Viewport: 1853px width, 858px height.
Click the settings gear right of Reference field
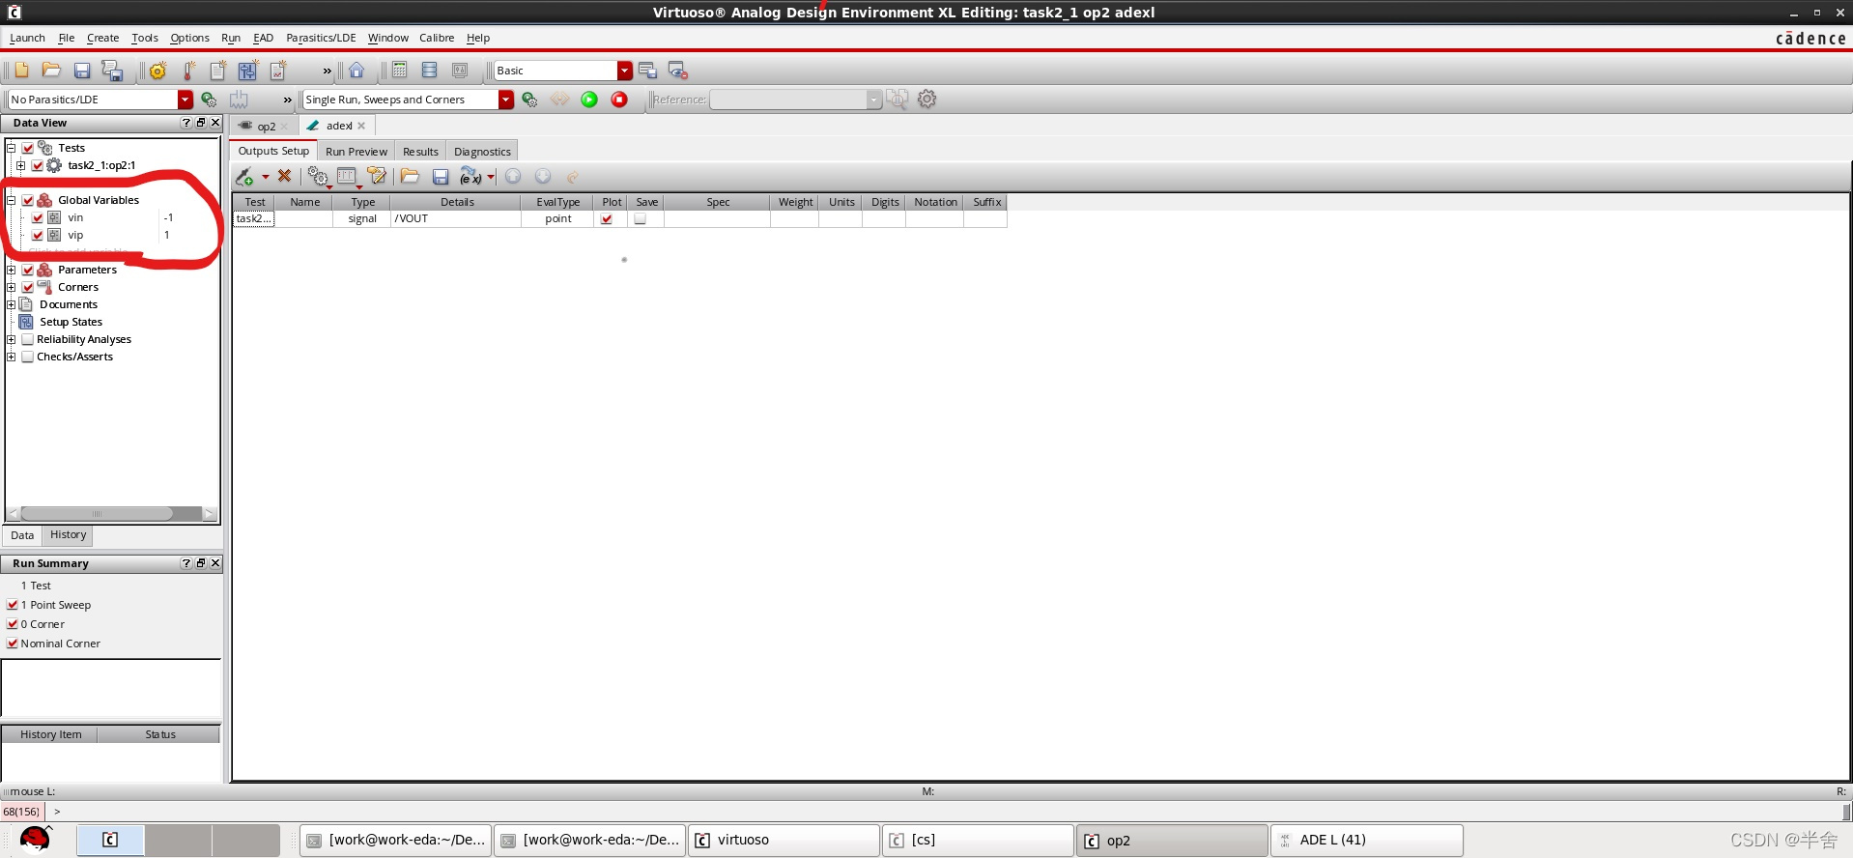tap(926, 100)
